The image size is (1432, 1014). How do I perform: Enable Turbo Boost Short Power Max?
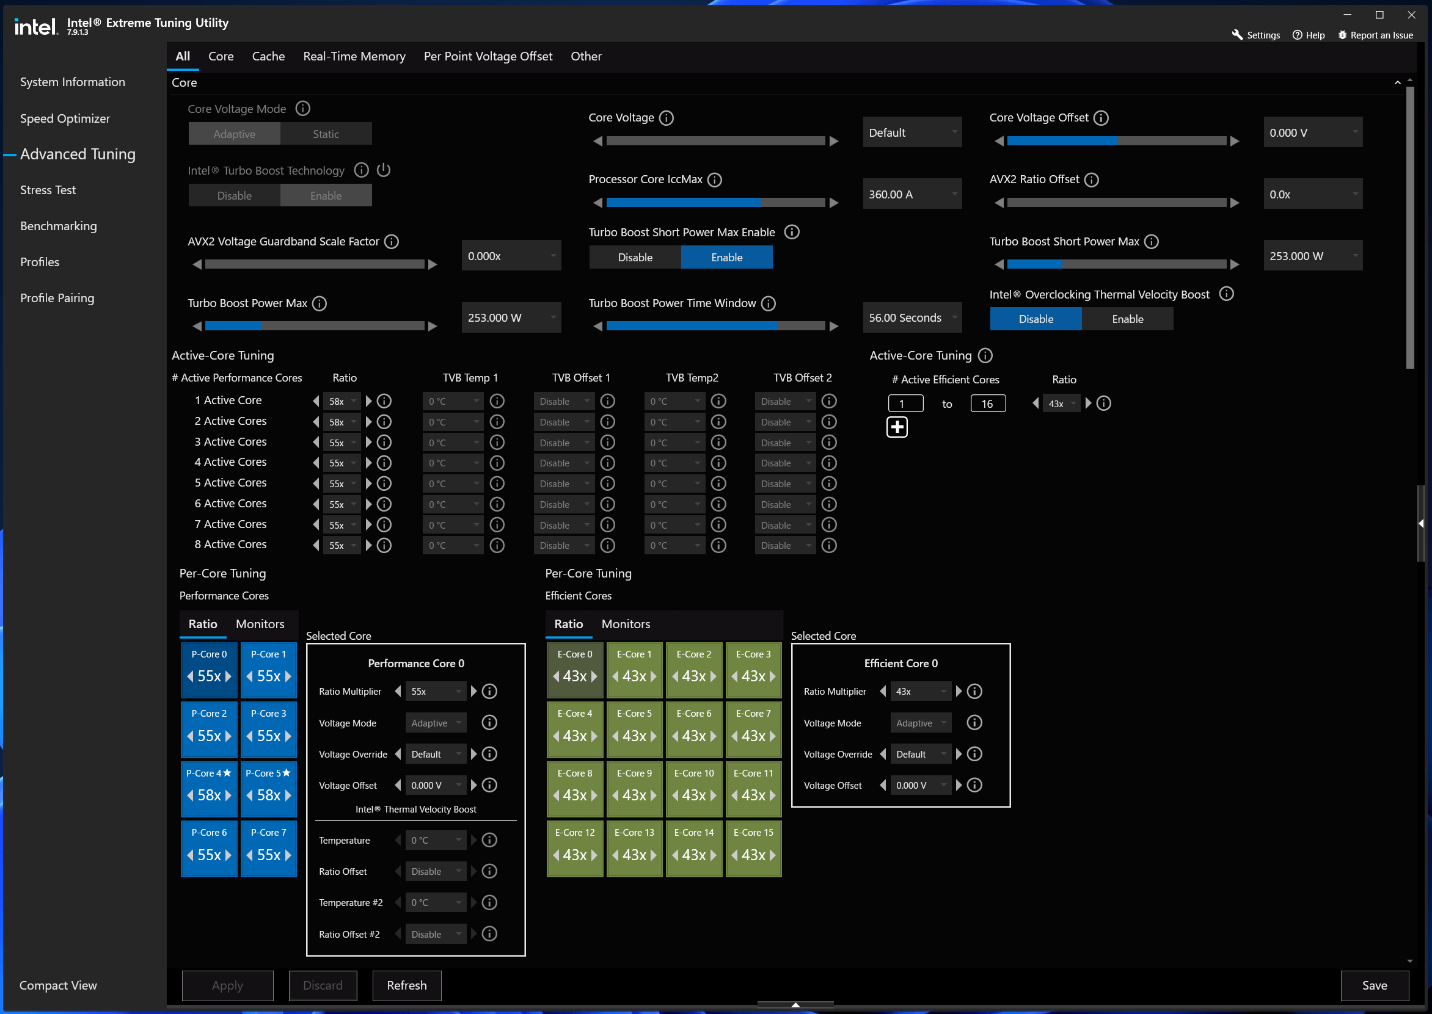[x=727, y=258]
